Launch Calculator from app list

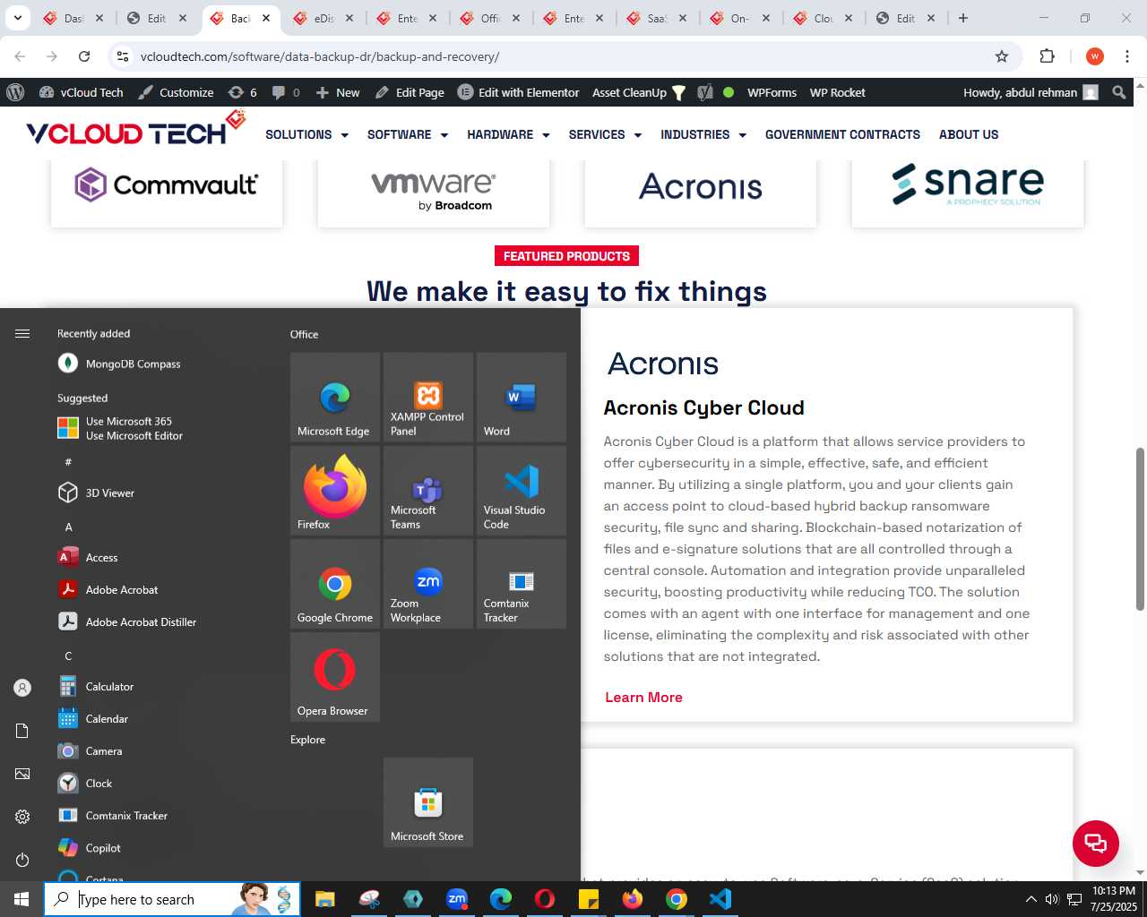click(x=161, y=686)
